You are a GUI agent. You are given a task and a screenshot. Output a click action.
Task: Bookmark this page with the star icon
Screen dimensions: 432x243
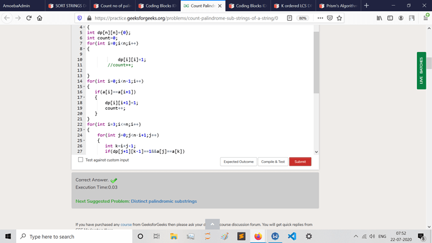pyautogui.click(x=339, y=18)
